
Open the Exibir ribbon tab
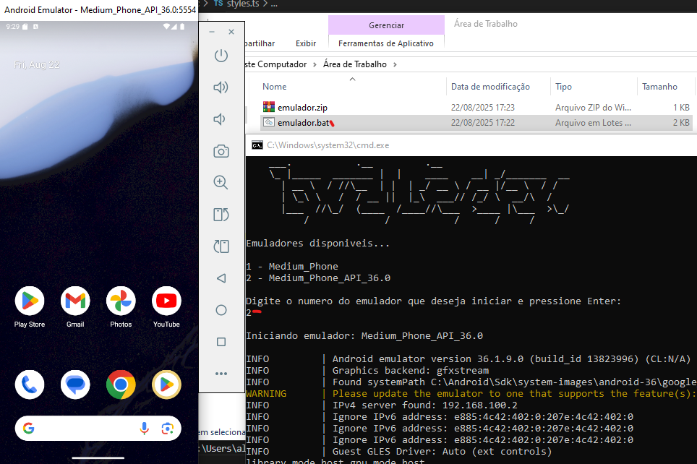(x=306, y=43)
